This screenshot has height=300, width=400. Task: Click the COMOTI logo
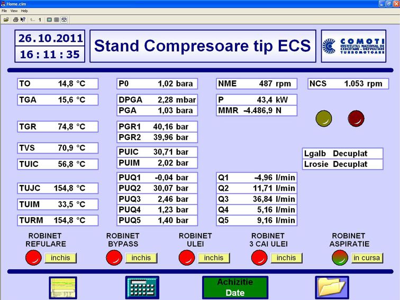pos(353,46)
